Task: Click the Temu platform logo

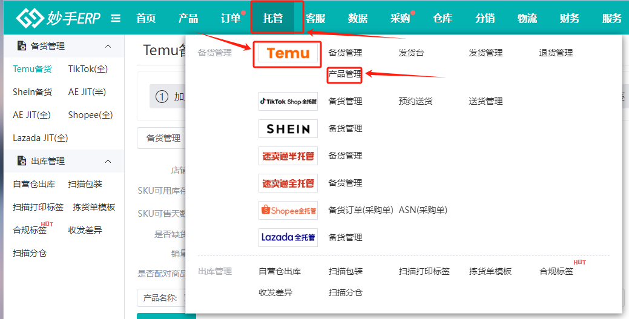Action: [288, 53]
